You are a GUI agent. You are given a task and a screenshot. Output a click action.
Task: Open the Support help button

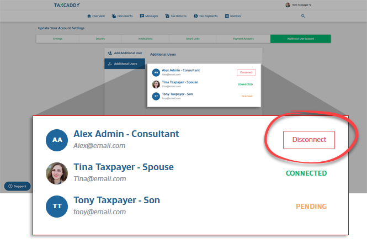pyautogui.click(x=17, y=186)
